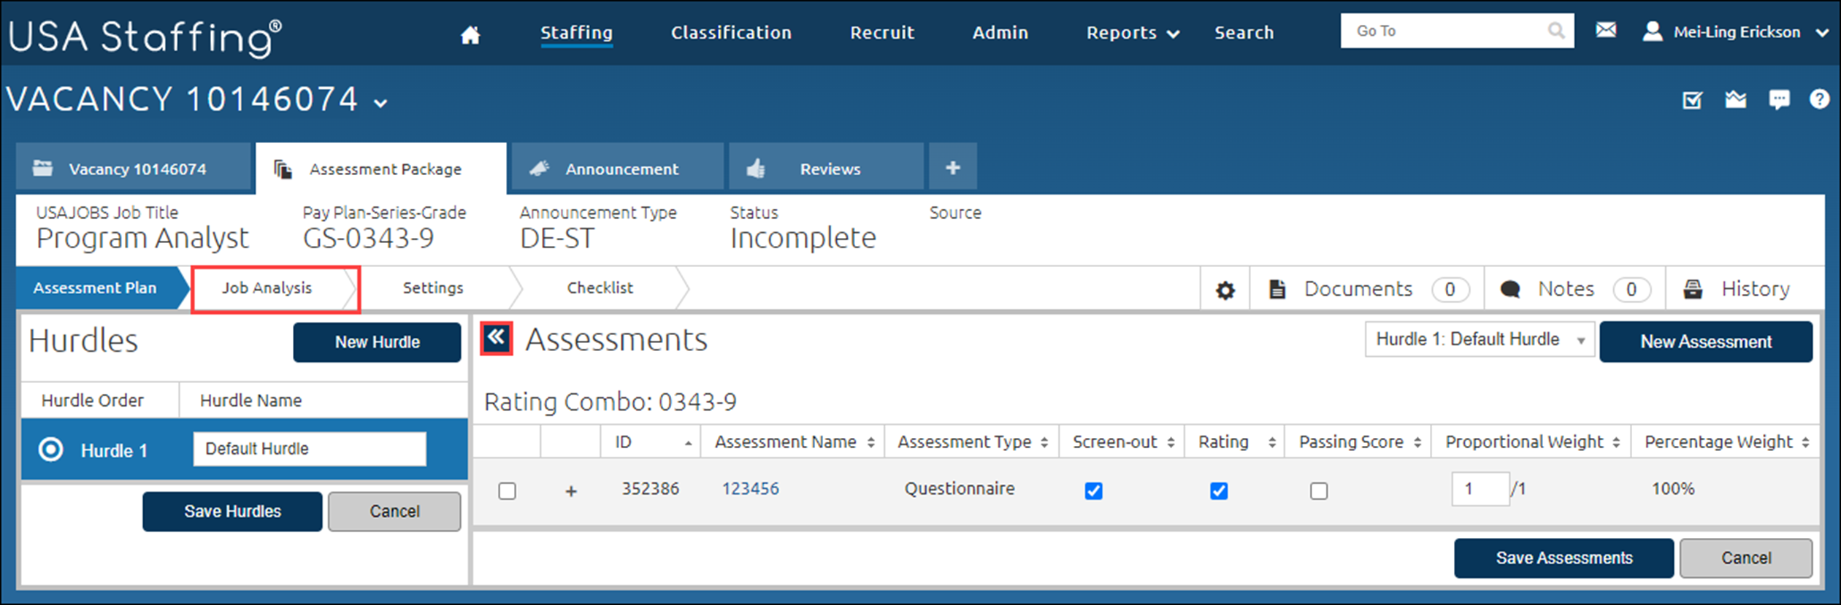1841x605 pixels.
Task: Expand the Reports menu
Action: pyautogui.click(x=1133, y=33)
